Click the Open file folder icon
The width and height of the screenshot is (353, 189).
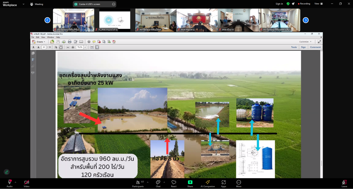pyautogui.click(x=52, y=42)
